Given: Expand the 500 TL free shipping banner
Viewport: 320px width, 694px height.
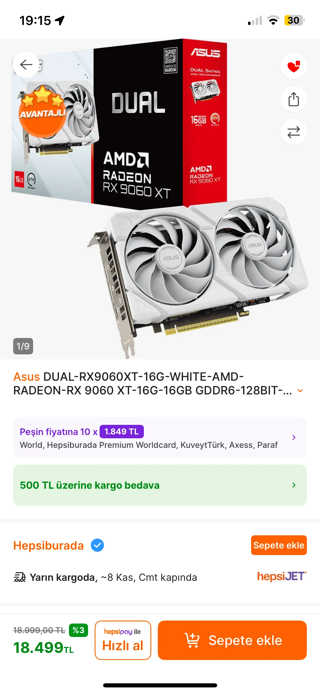Looking at the screenshot, I should [x=160, y=485].
